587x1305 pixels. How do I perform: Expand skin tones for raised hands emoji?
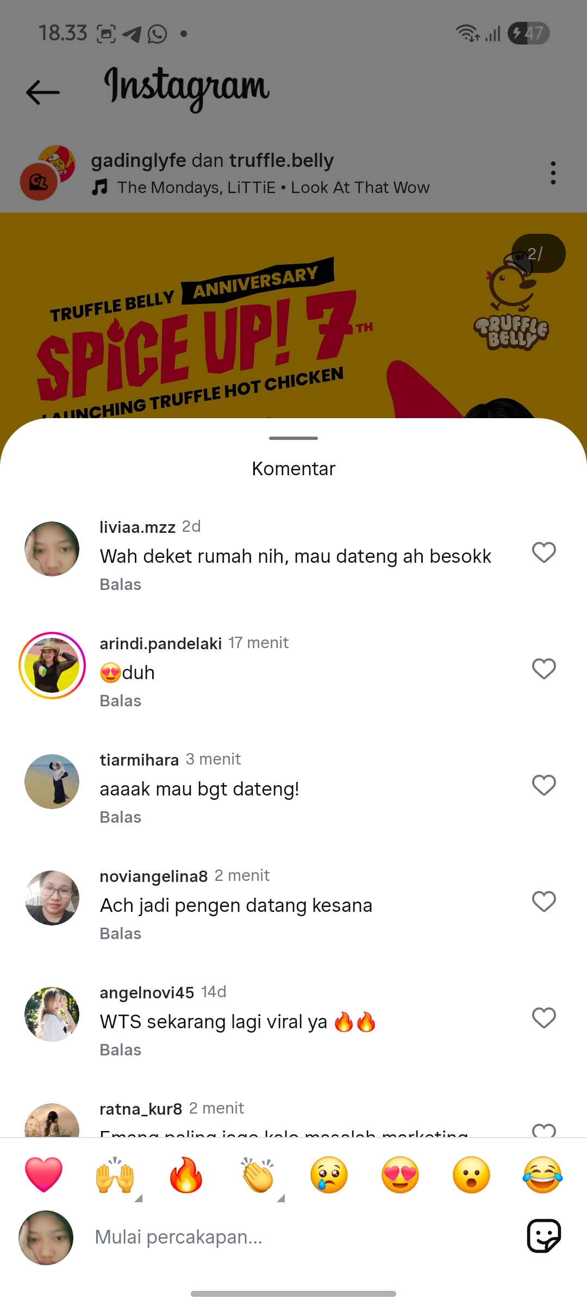[x=139, y=1198]
